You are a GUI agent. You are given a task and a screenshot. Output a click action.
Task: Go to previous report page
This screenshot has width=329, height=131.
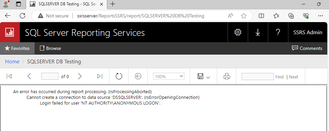pos(29,76)
